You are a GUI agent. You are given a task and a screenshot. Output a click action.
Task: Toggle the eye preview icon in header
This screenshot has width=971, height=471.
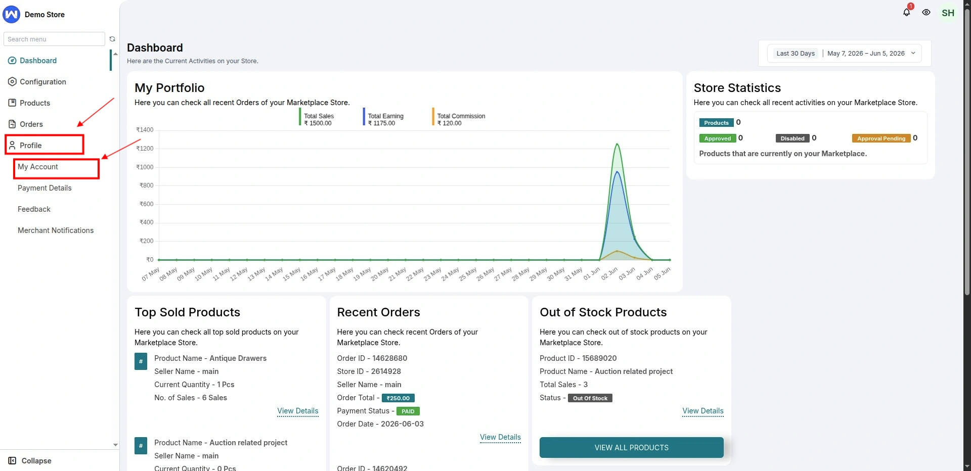[x=926, y=13]
